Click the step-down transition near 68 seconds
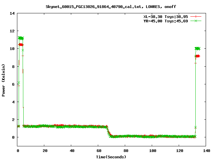Viewport: 213px width, 160px height. 109,132
